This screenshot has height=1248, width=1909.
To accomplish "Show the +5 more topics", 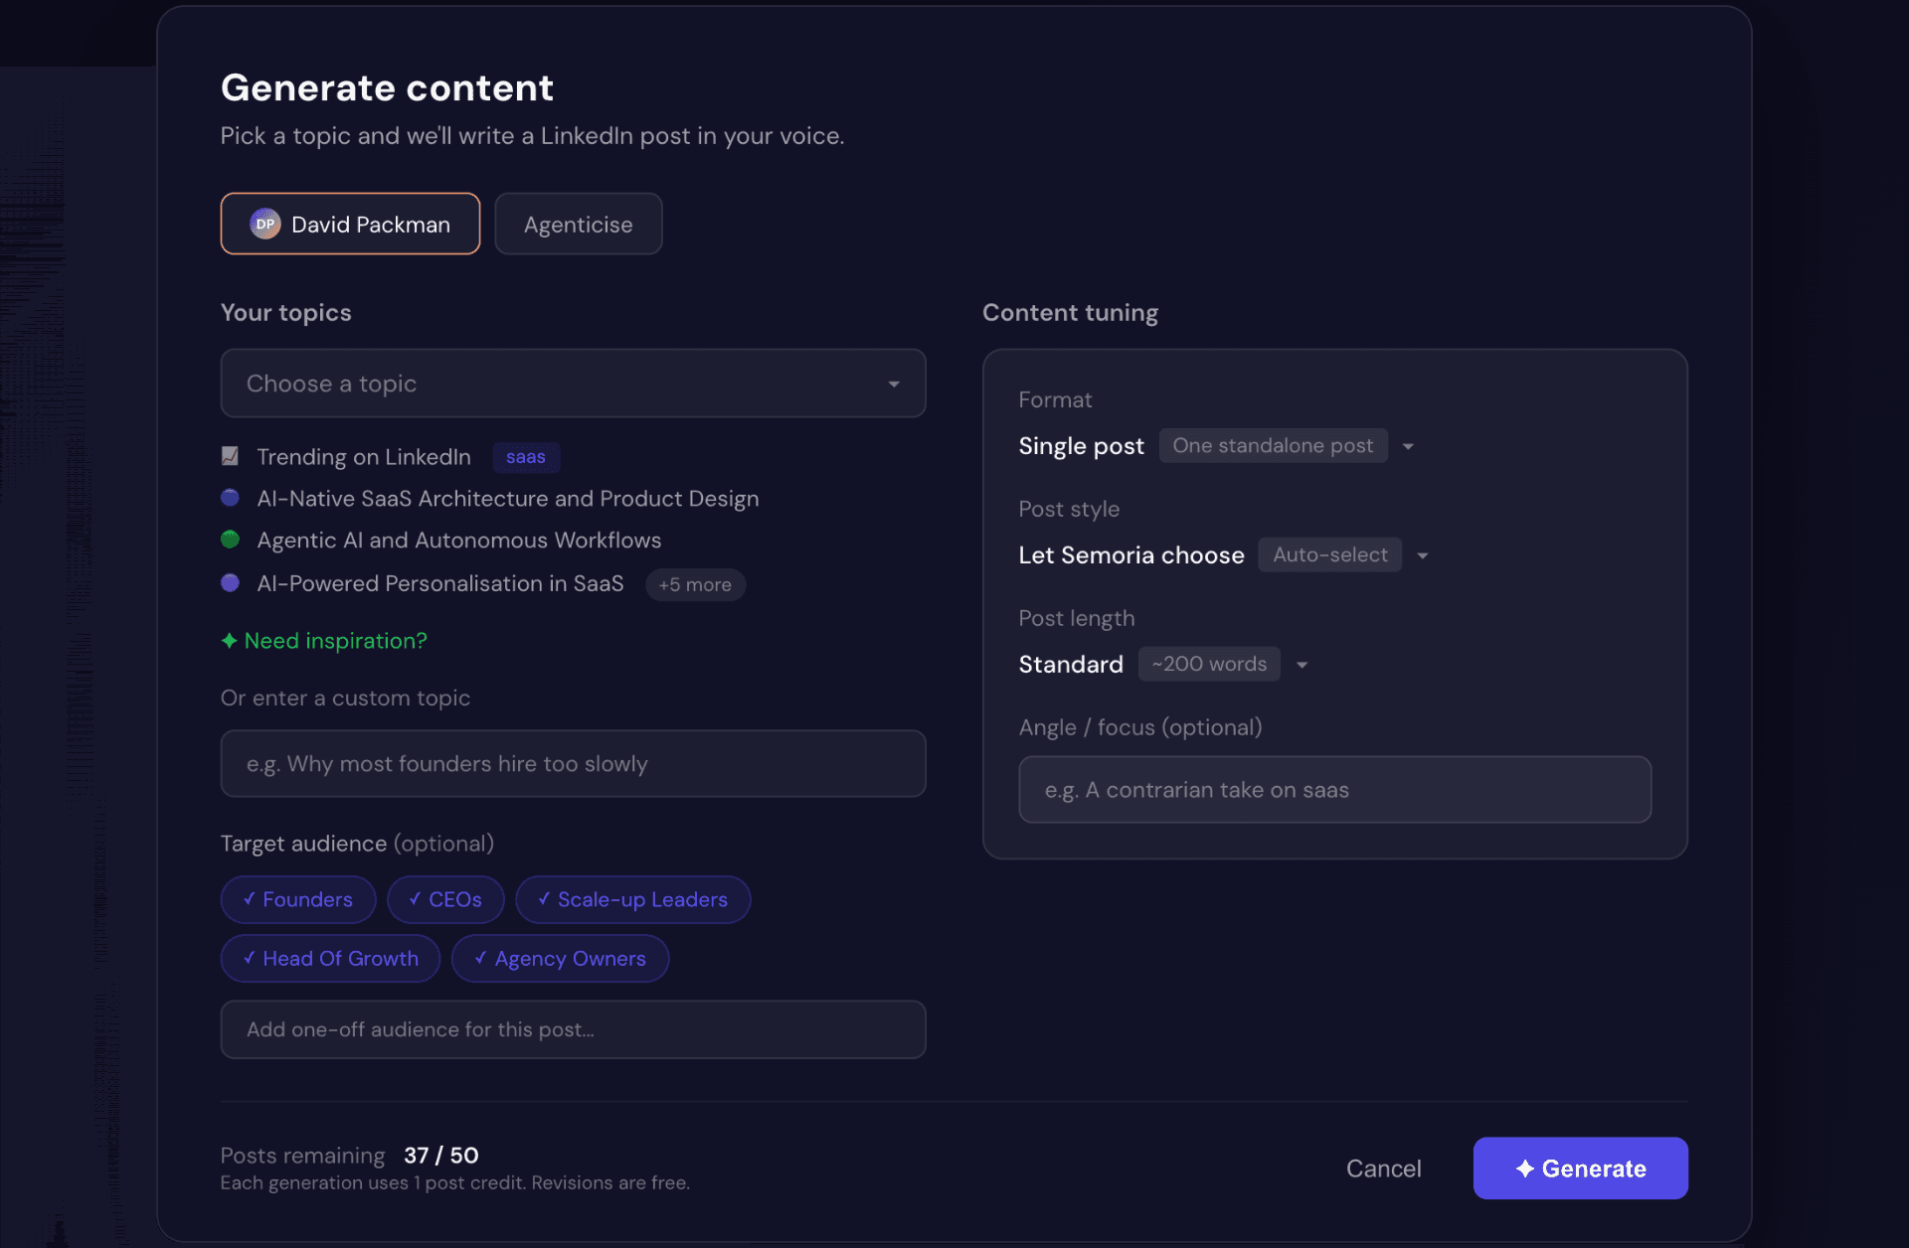I will pos(694,584).
